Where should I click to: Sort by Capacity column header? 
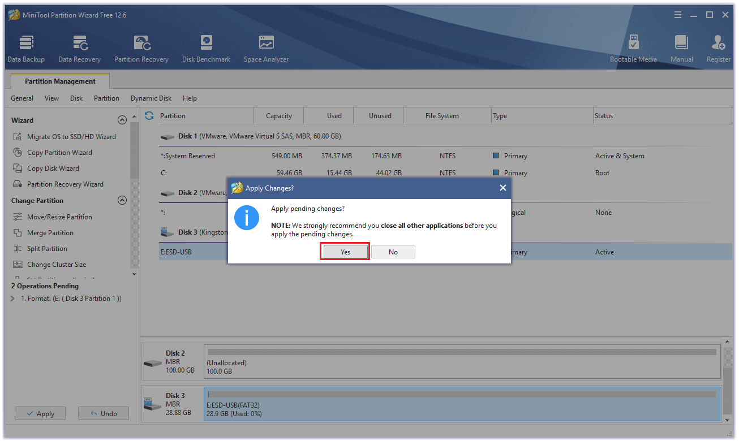tap(279, 116)
